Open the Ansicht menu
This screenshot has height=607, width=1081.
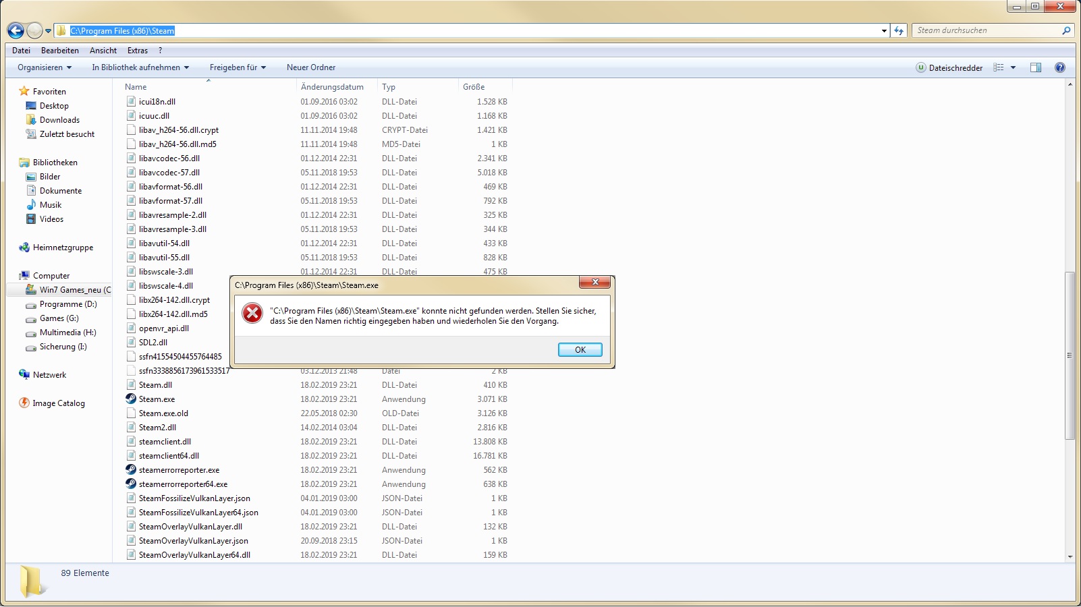103,51
